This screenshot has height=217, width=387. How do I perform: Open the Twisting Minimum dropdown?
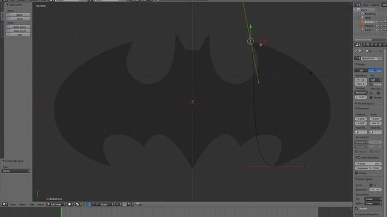[361, 93]
